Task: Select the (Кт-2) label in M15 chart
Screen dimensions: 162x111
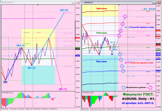Action: click(31, 68)
